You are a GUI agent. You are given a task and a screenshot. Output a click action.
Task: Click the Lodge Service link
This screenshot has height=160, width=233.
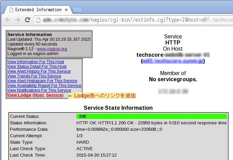point(54,95)
